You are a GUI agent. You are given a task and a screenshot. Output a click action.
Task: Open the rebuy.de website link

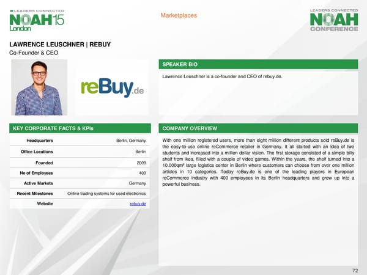pos(137,204)
